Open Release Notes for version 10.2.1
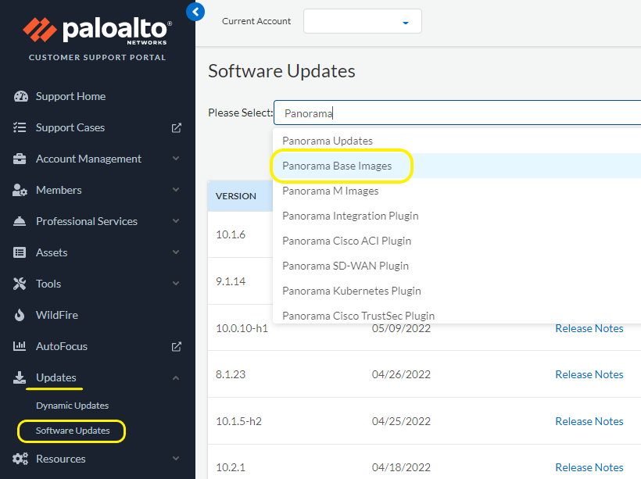The width and height of the screenshot is (641, 479). 589,467
